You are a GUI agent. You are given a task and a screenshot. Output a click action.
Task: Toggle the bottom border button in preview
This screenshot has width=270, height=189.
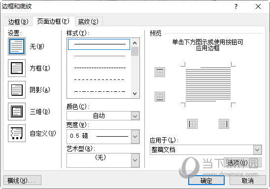(160, 97)
